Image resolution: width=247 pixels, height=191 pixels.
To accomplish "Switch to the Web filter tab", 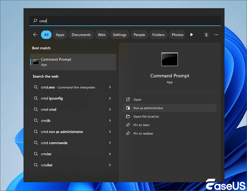I will coord(102,35).
